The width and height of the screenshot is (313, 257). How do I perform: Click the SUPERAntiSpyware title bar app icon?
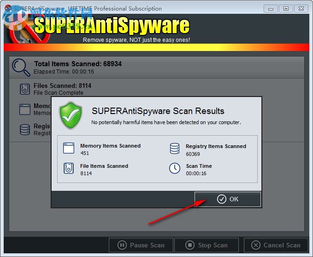(x=8, y=8)
